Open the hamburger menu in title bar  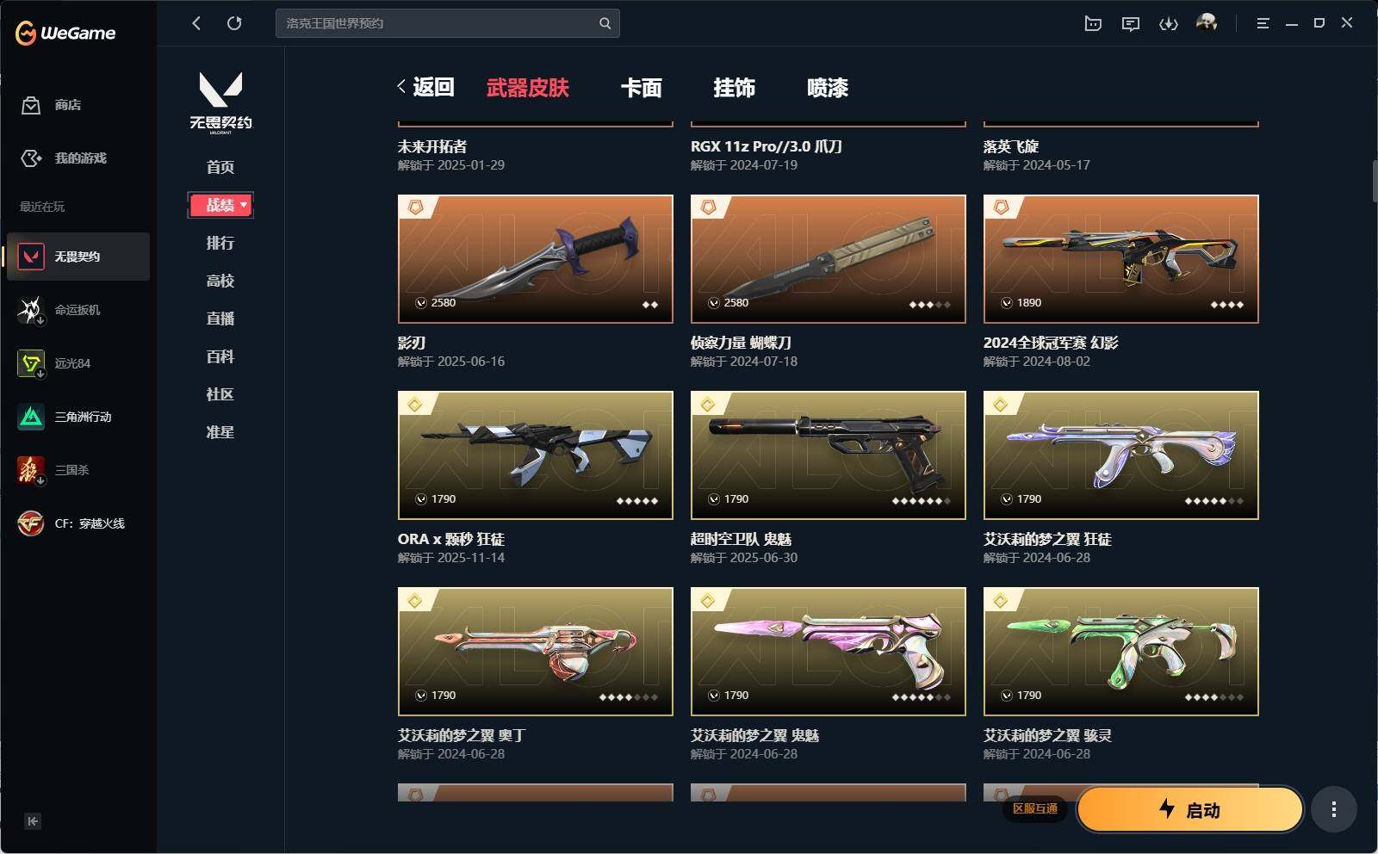coord(1263,23)
